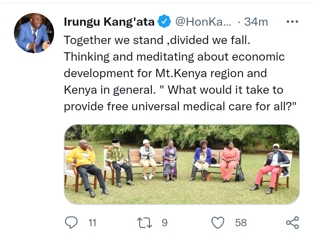The height and width of the screenshot is (235, 314).
Task: Click the @HonKa... handle
Action: [x=203, y=22]
